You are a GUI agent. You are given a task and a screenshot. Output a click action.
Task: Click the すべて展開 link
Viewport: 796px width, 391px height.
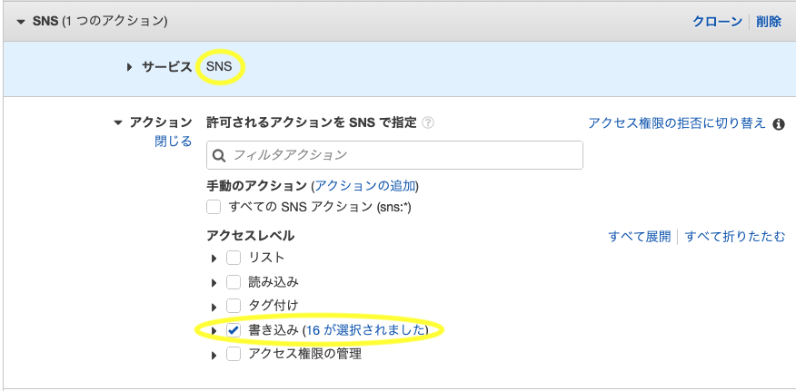click(x=639, y=237)
